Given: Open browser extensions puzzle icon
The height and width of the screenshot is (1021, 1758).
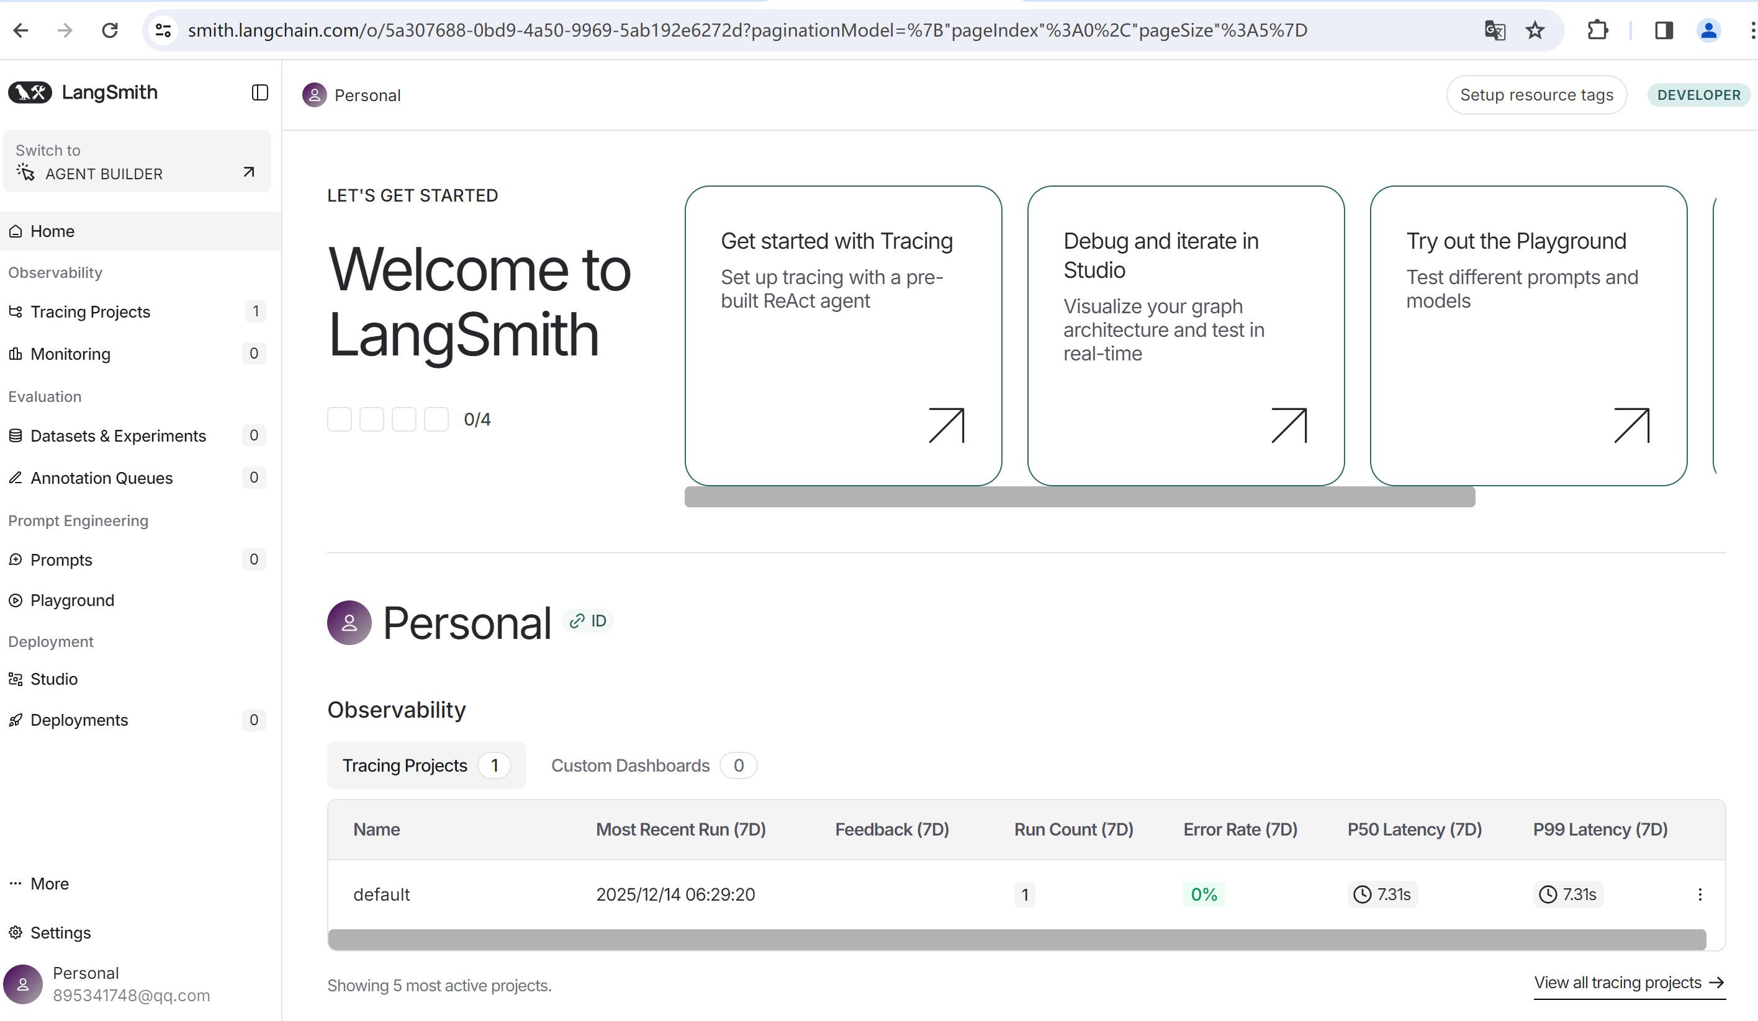Looking at the screenshot, I should (x=1597, y=30).
